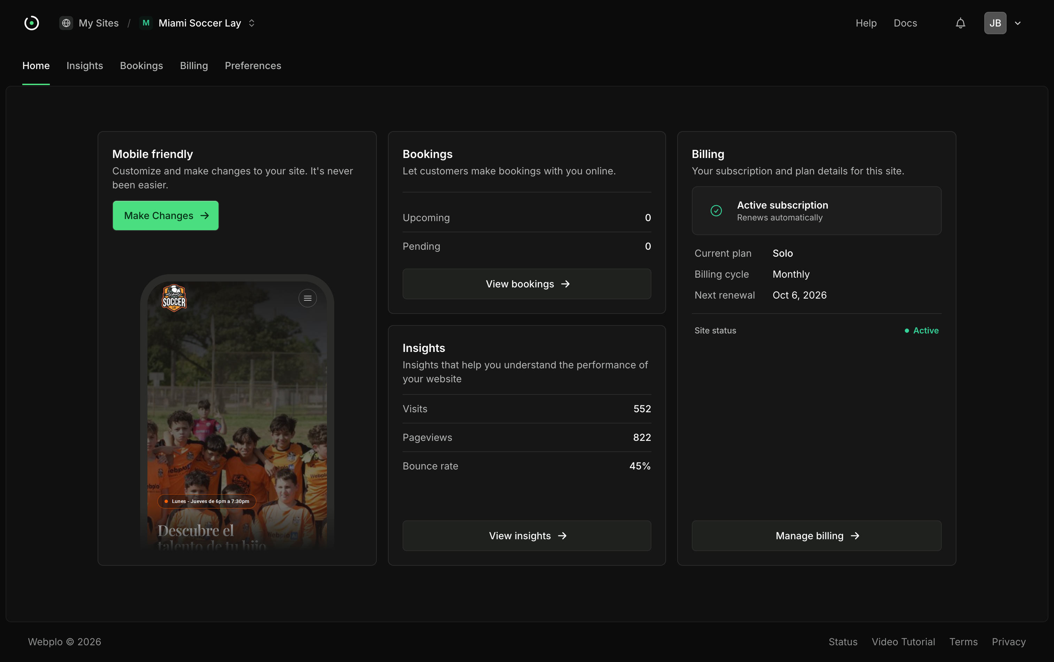This screenshot has width=1054, height=662.
Task: Select the Home tab
Action: (36, 66)
